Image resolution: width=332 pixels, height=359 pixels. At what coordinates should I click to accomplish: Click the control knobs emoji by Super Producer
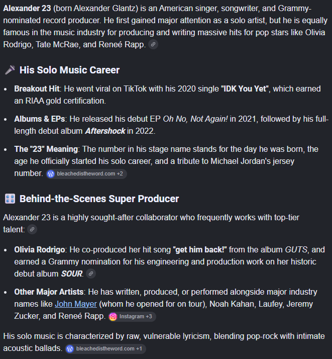10,199
